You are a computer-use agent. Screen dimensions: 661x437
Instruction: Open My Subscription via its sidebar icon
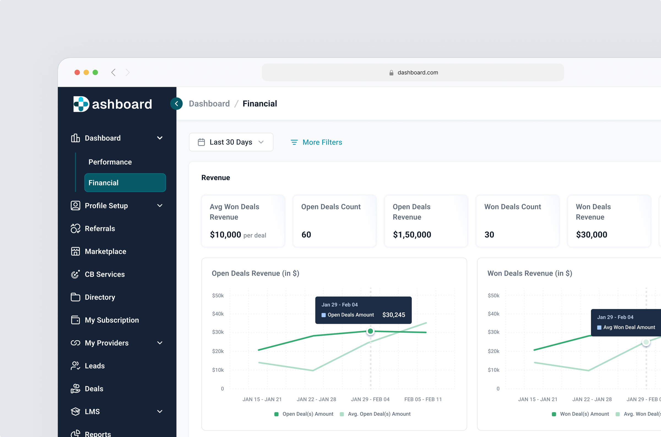coord(75,320)
